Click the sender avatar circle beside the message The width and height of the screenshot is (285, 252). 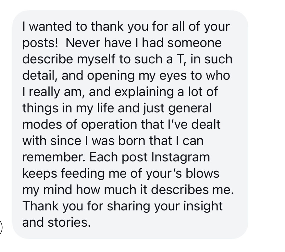[x=1, y=227]
